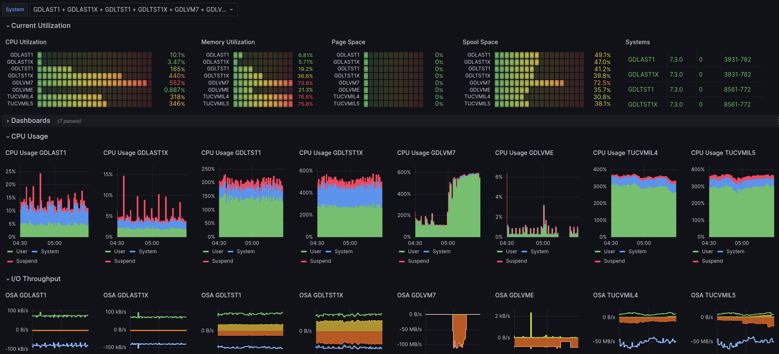Open the CPU Utilization panel title
Image resolution: width=779 pixels, height=354 pixels.
26,42
